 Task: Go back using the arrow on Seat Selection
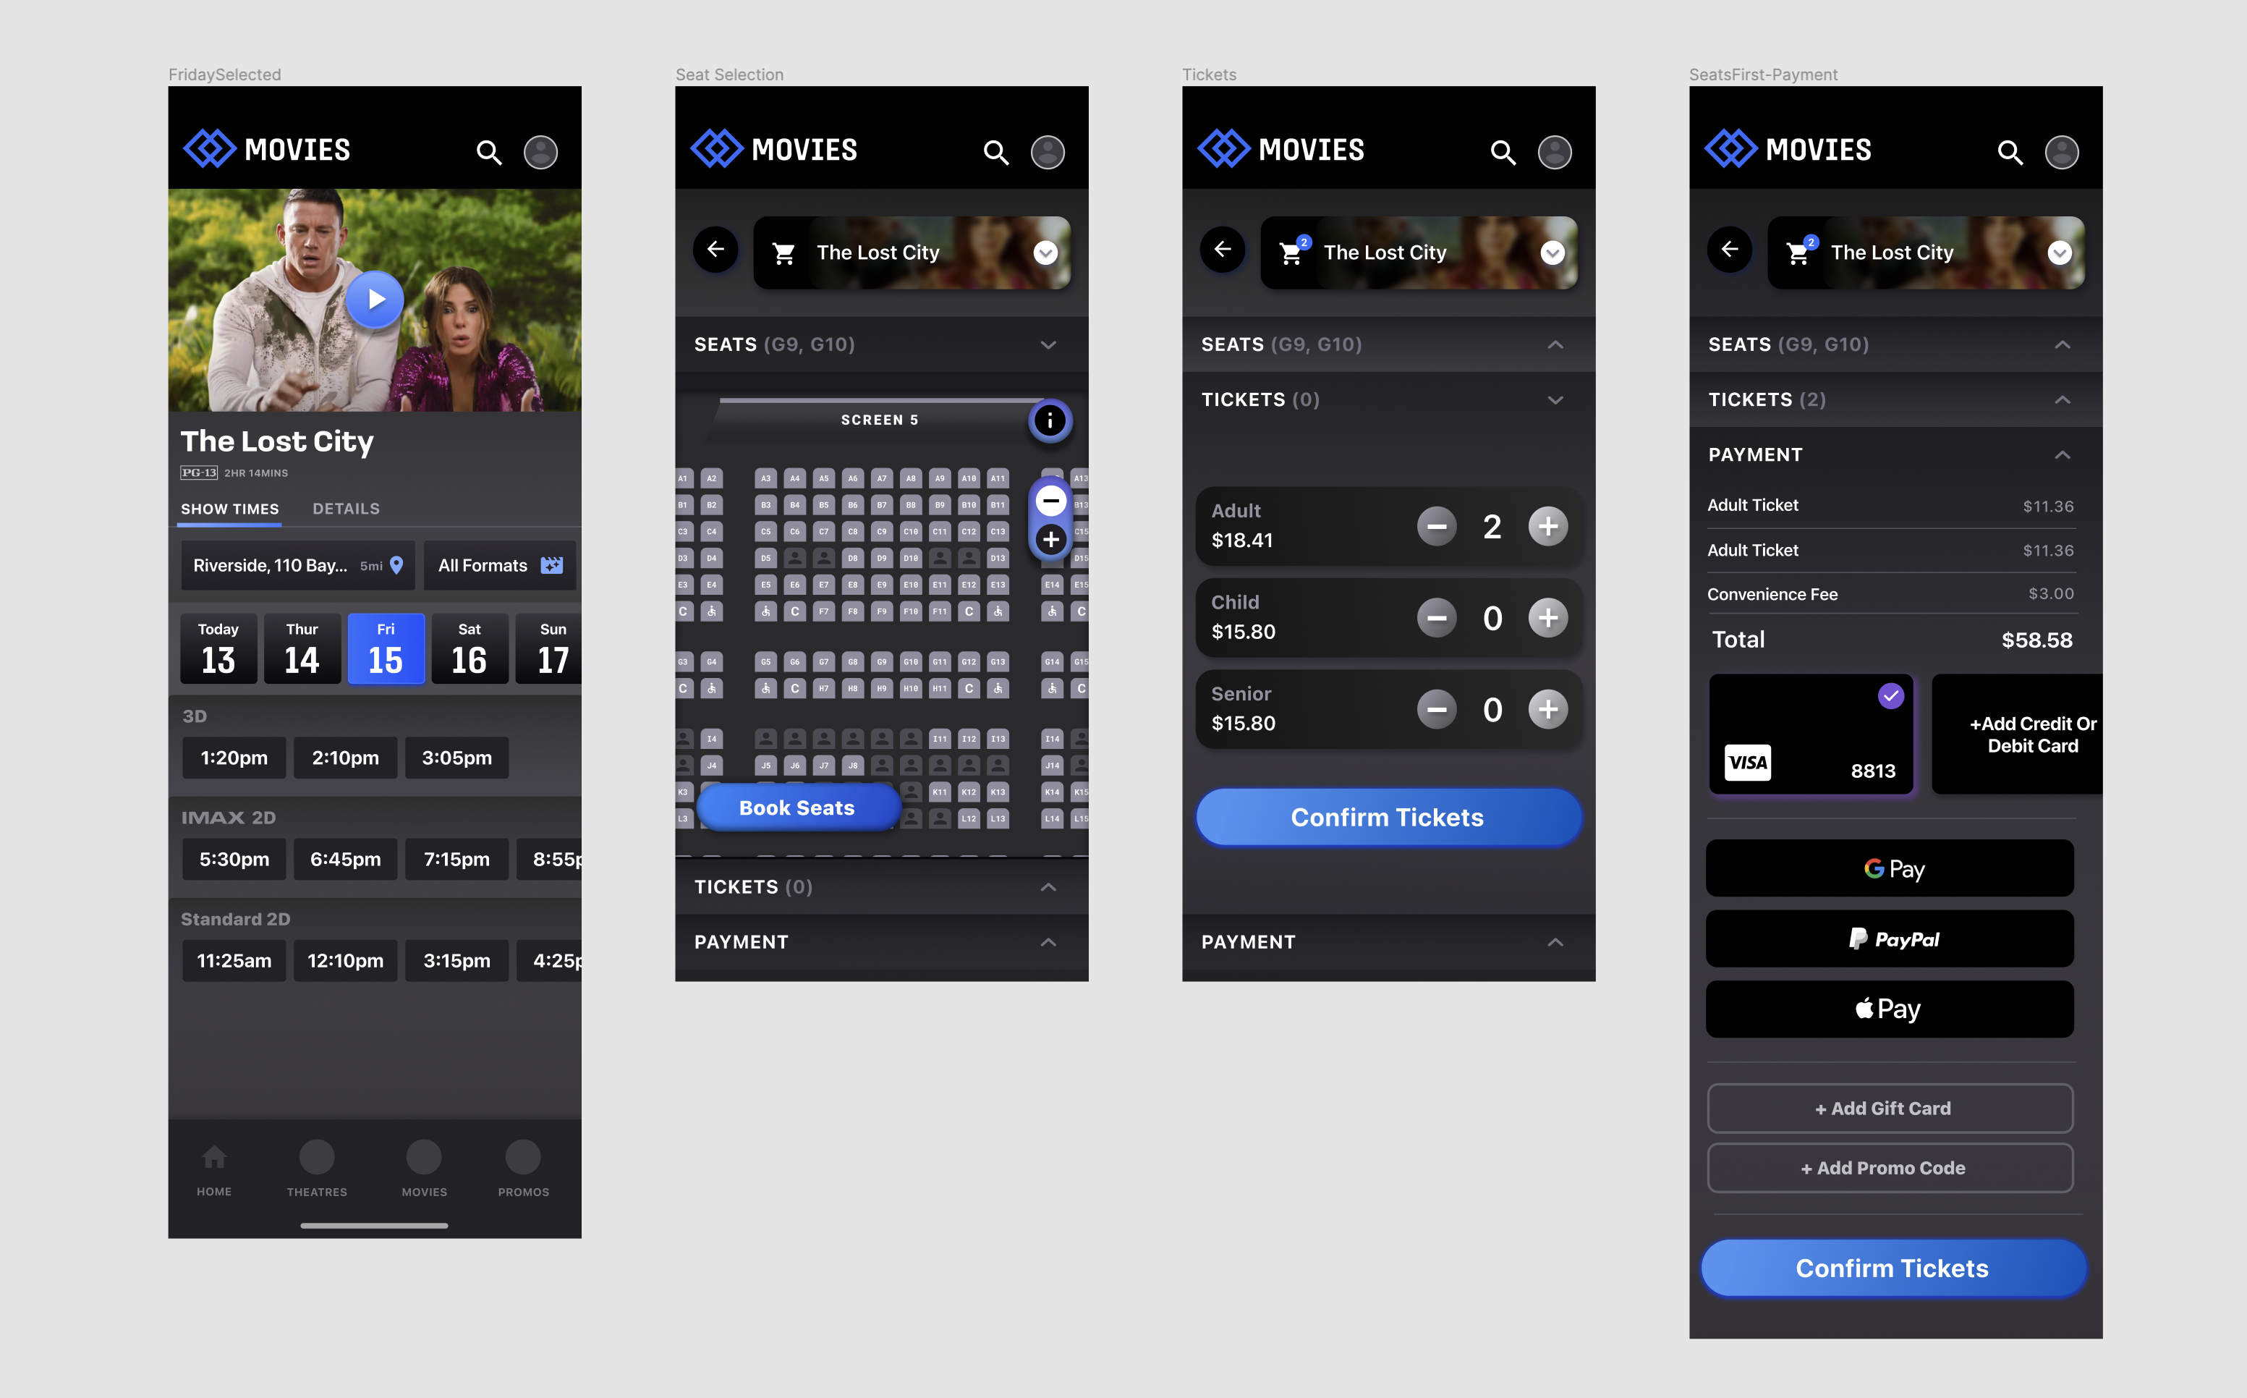click(716, 250)
